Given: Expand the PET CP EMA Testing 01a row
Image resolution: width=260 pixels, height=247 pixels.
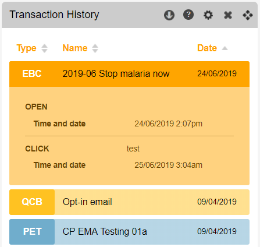Looking at the screenshot, I should point(129,232).
